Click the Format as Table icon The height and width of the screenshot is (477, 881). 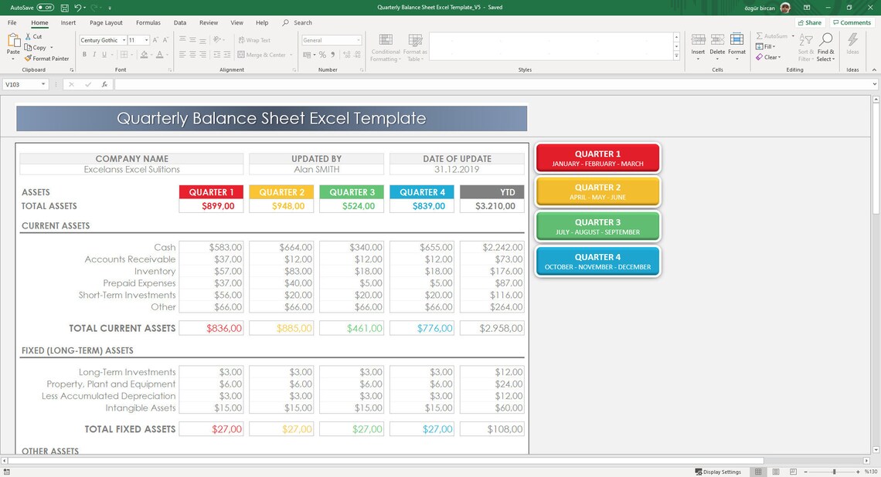coord(415,46)
